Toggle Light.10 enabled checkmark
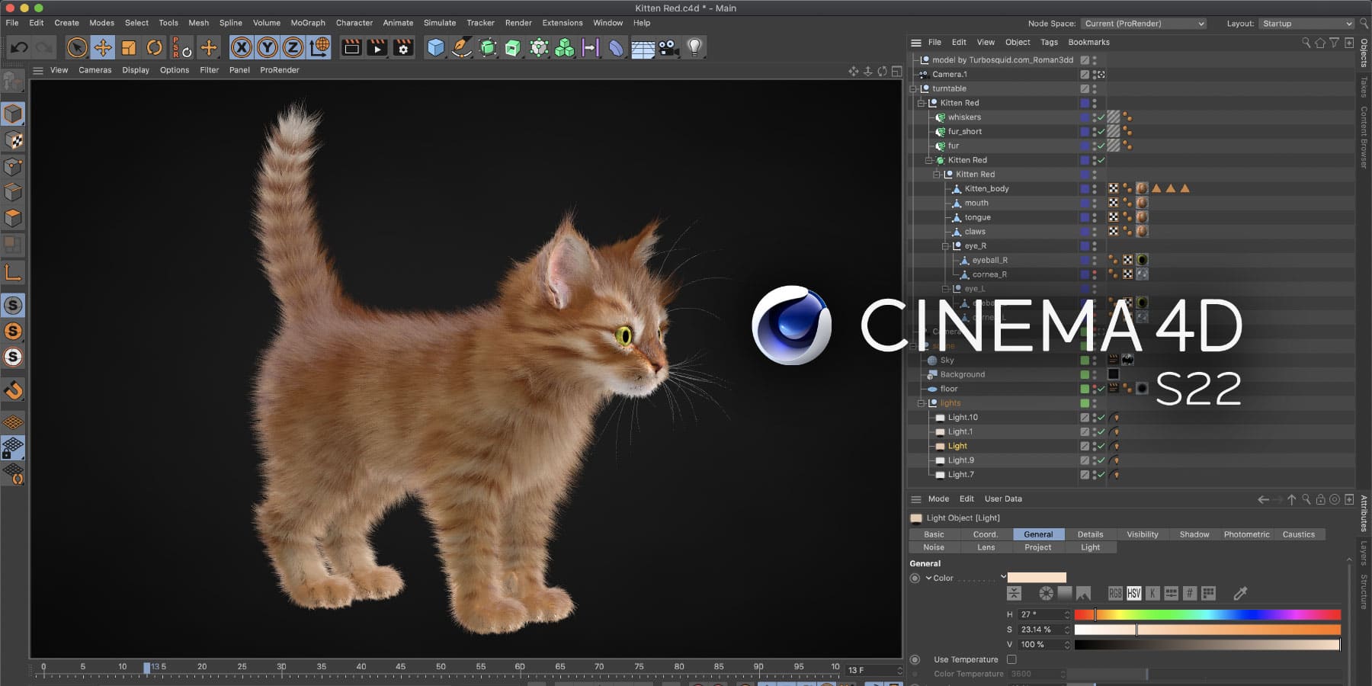This screenshot has width=1372, height=686. pyautogui.click(x=1101, y=418)
